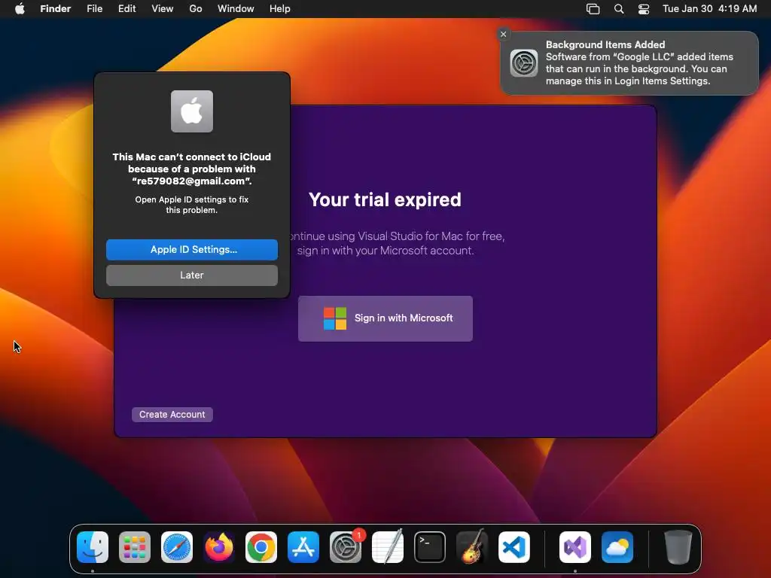
Task: Open Google Chrome in the Dock
Action: click(261, 547)
